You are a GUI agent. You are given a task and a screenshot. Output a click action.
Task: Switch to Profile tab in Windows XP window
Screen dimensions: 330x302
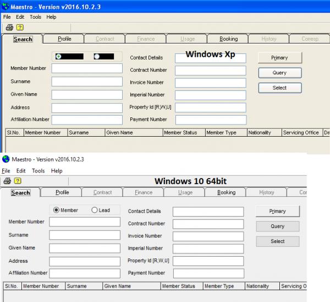(64, 39)
